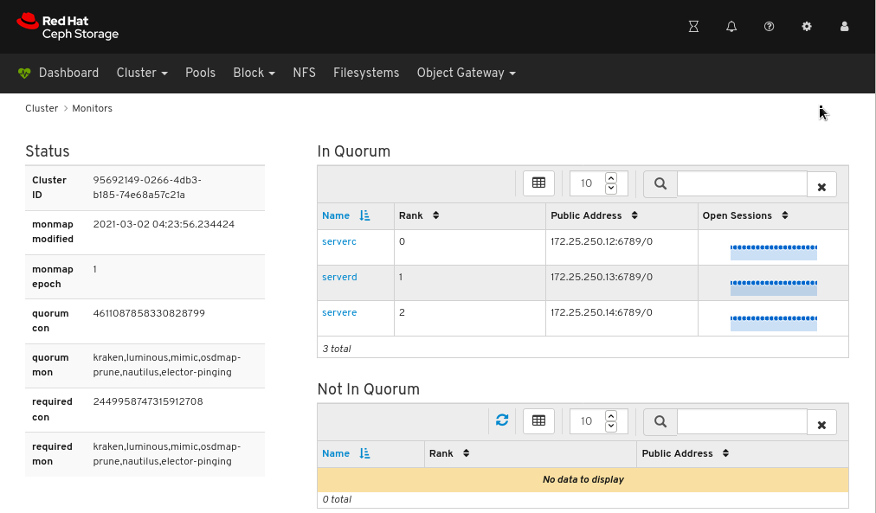This screenshot has width=876, height=513.
Task: Click the Monitors breadcrumb
Action: click(x=92, y=108)
